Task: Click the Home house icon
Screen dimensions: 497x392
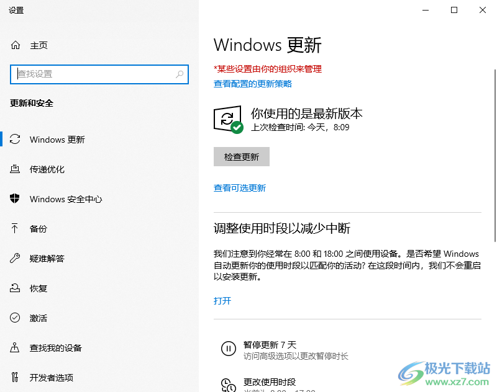Action: click(16, 45)
